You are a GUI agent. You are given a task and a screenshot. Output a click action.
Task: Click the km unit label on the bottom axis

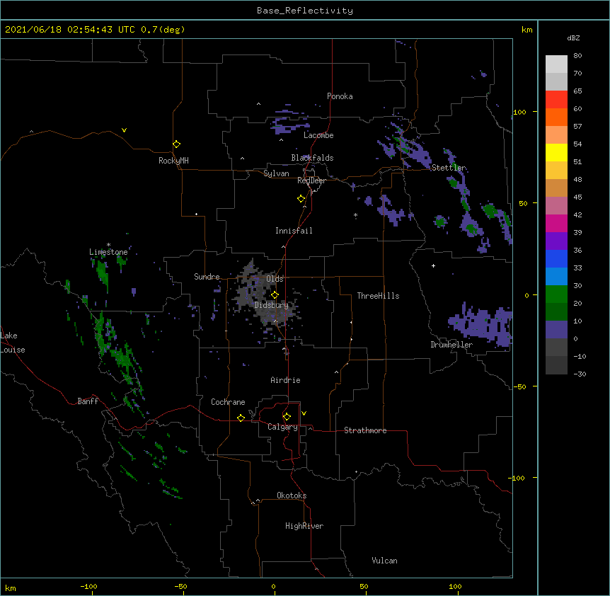pos(11,588)
